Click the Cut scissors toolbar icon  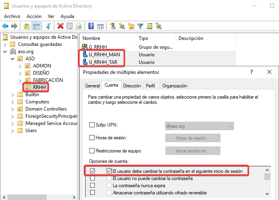coord(48,26)
